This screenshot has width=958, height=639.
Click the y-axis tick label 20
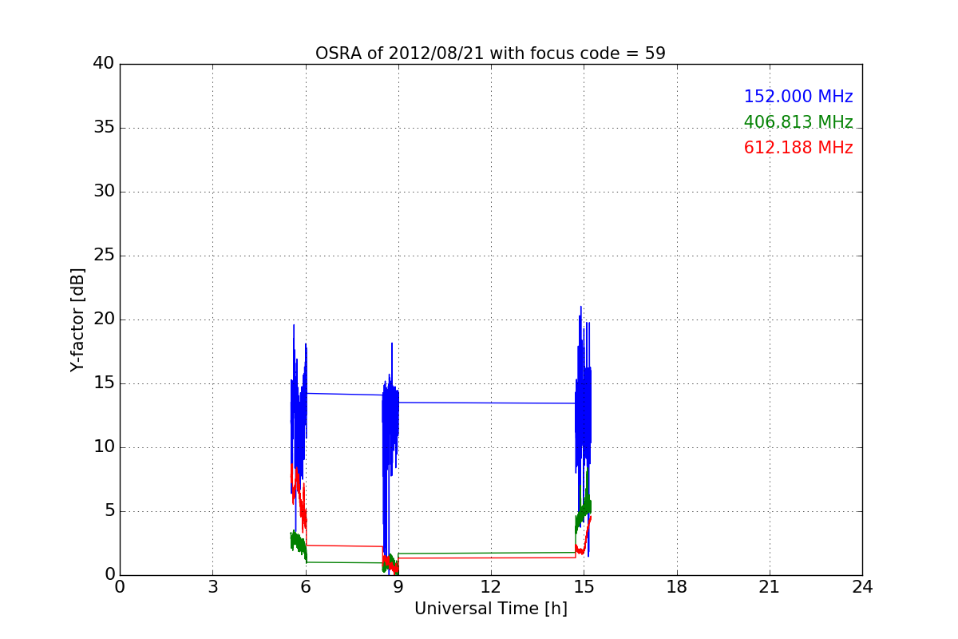pos(104,319)
